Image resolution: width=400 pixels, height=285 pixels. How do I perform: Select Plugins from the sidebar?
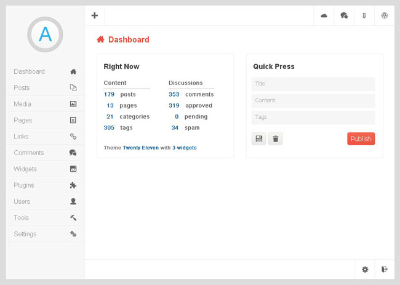coord(45,185)
